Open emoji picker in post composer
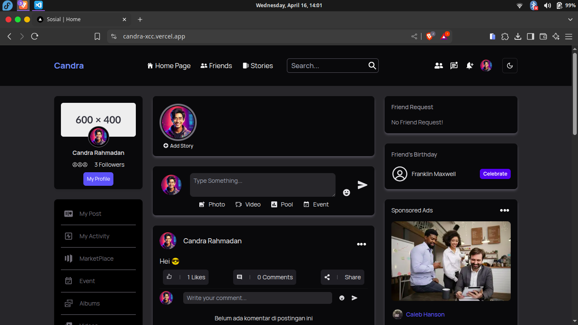578x325 pixels. pos(347,193)
